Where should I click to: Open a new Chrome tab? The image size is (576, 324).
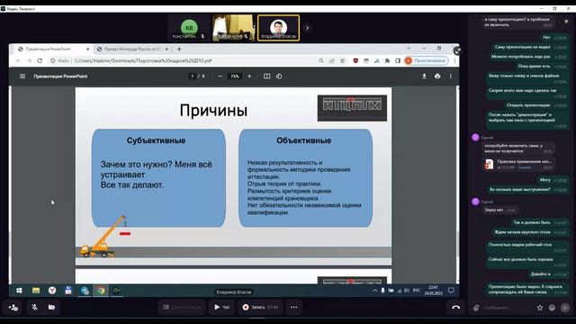click(x=179, y=49)
